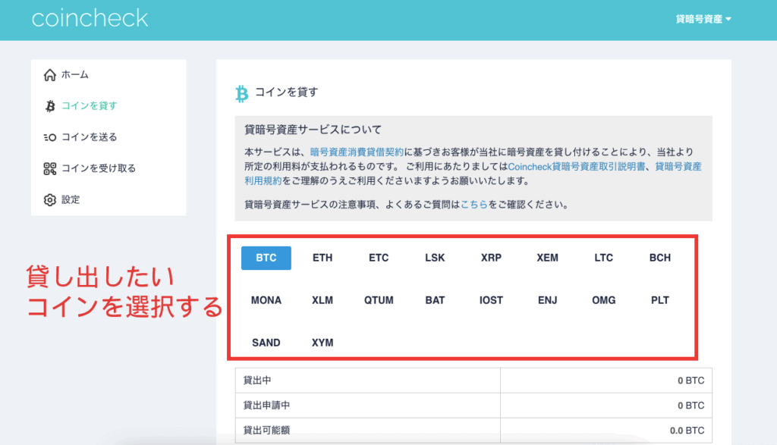The width and height of the screenshot is (777, 445).
Task: Select the XYM coin tab
Action: [322, 343]
